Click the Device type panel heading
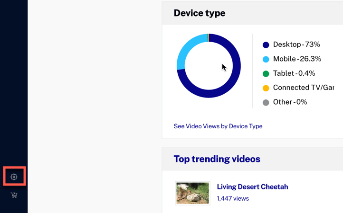 pyautogui.click(x=200, y=13)
